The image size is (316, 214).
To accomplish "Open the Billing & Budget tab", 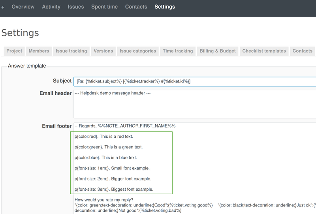I will [x=218, y=51].
